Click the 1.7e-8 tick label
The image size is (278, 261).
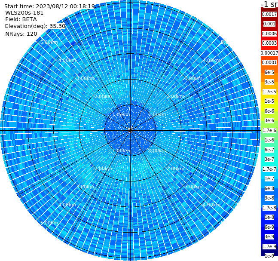(269, 208)
